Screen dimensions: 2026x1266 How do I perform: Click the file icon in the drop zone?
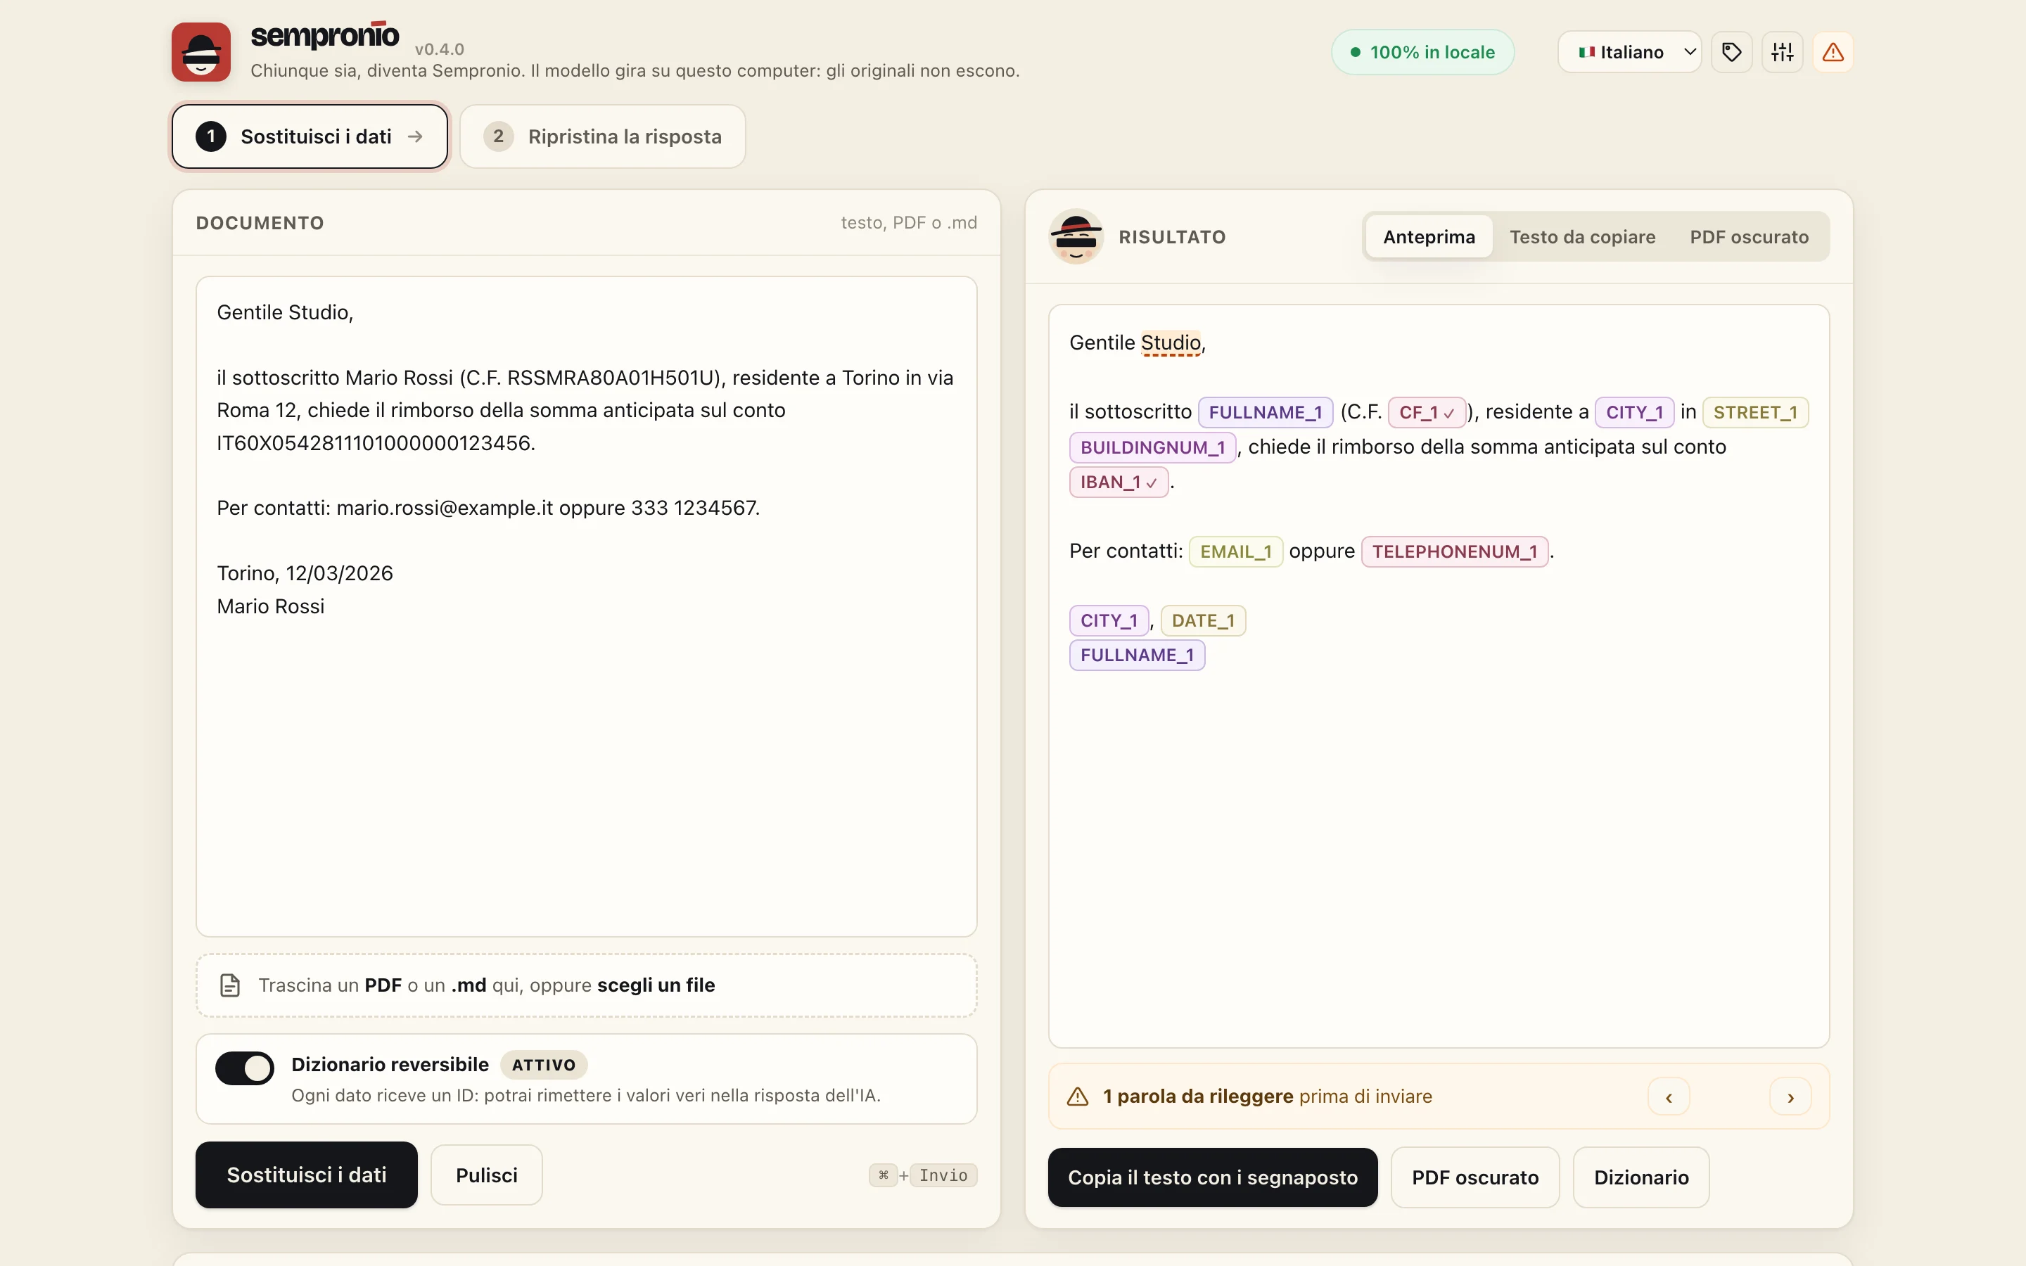(229, 985)
